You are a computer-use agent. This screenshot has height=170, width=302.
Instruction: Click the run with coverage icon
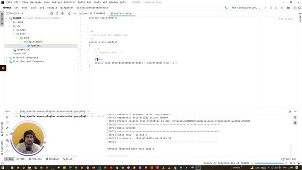(276, 8)
